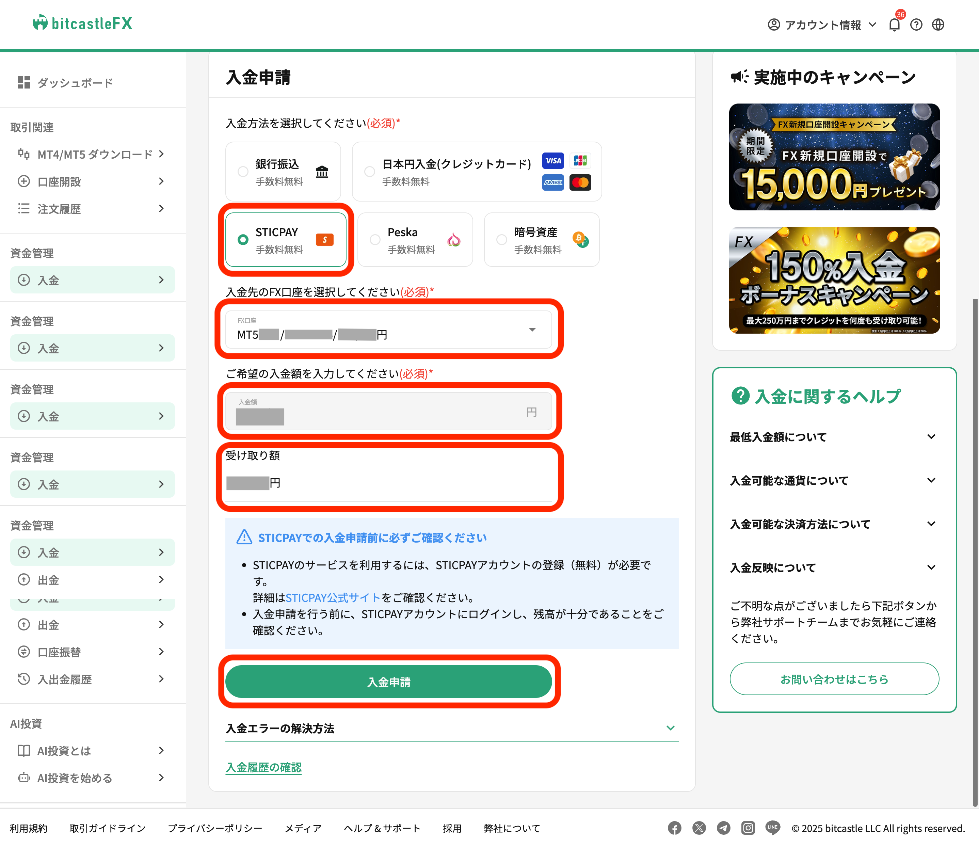Open the 150%入金ボーナス campaign banner

(834, 280)
